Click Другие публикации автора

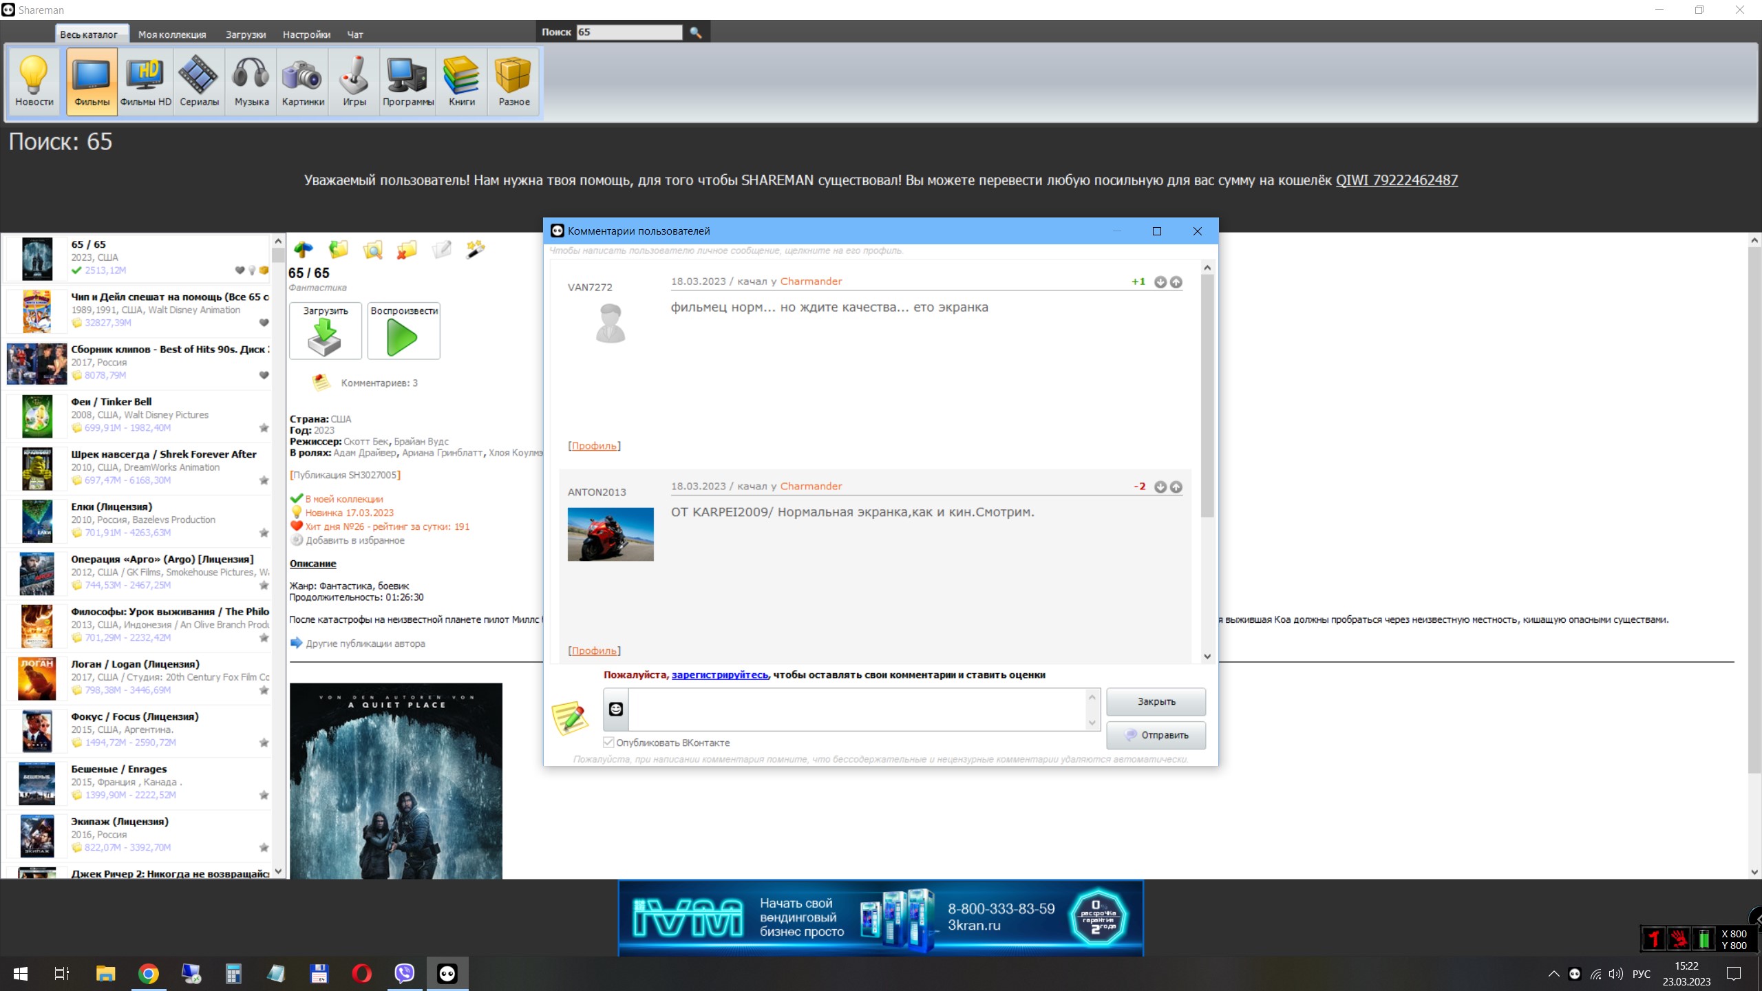tap(365, 644)
